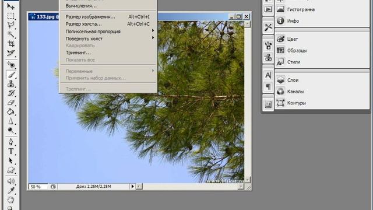The image size is (373, 210).
Task: Open the Paragraph panel icon
Action: pyautogui.click(x=268, y=87)
